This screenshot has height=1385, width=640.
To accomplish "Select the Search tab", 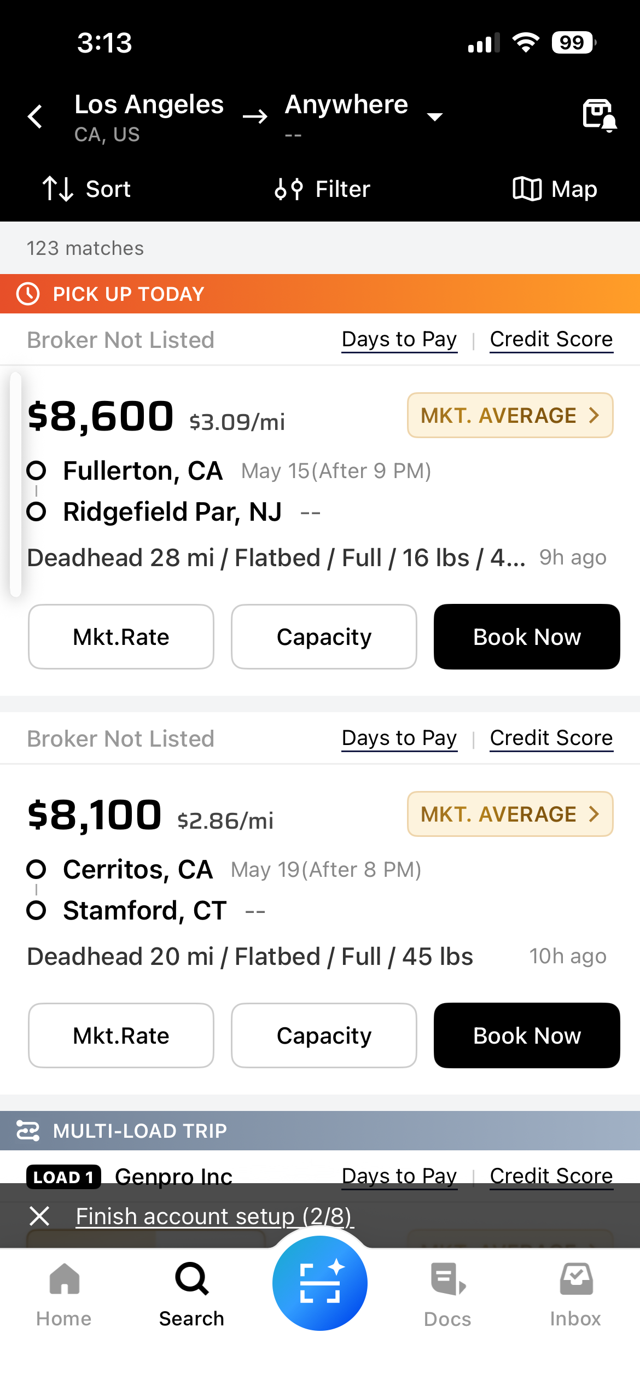I will coord(192,1295).
